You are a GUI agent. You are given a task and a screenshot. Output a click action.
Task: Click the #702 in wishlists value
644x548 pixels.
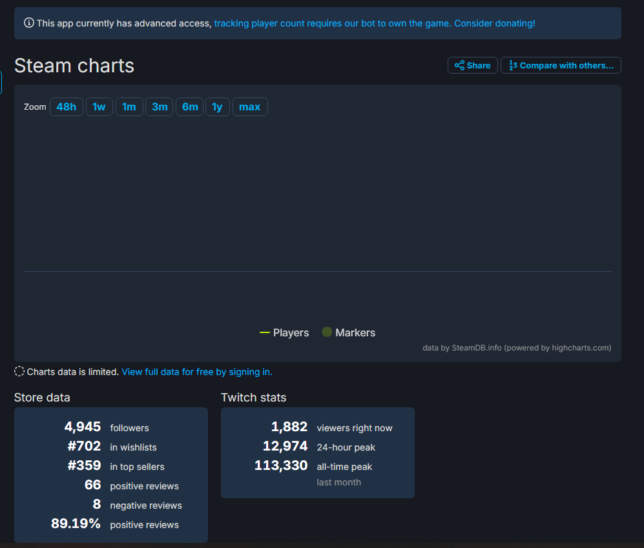point(84,446)
